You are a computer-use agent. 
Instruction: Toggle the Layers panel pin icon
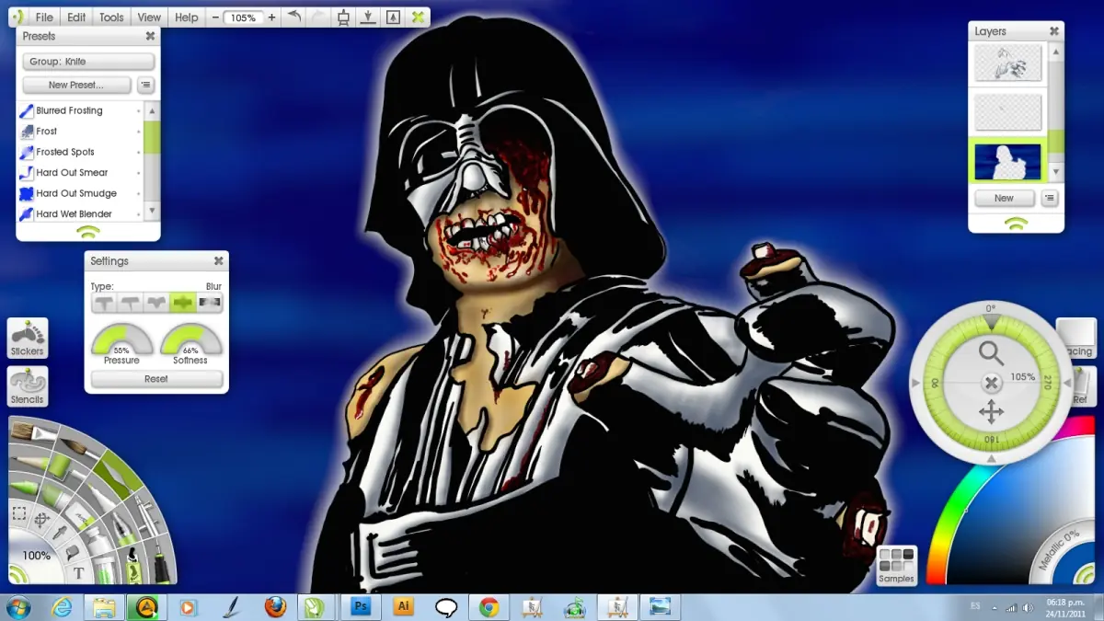(x=1016, y=224)
